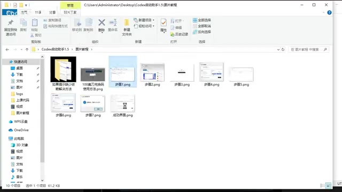Open the recent locations dropdown beside forward arrow
This screenshot has width=342, height=192.
coord(21,50)
